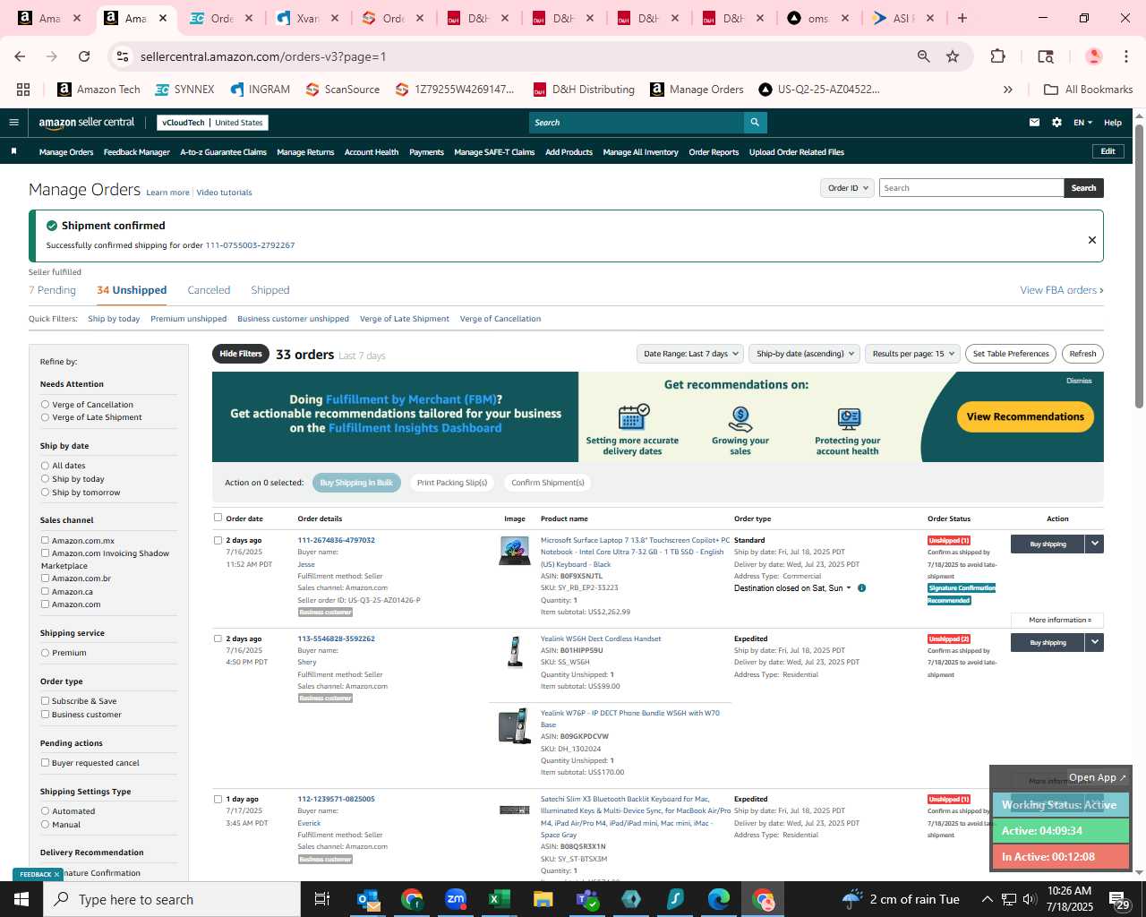Select Ship by tomorrow radio option
The image size is (1146, 917).
tap(45, 493)
